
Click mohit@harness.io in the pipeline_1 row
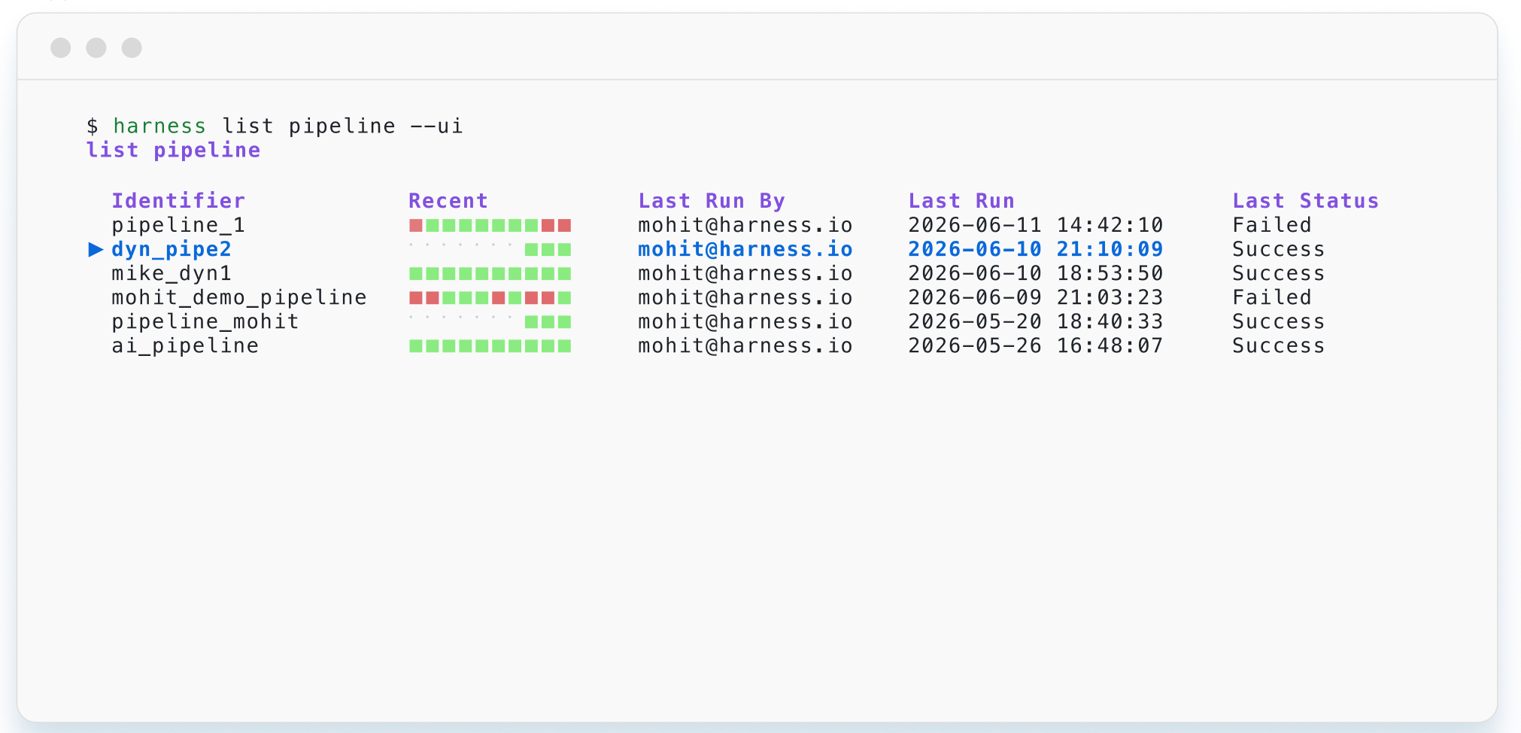click(x=745, y=225)
